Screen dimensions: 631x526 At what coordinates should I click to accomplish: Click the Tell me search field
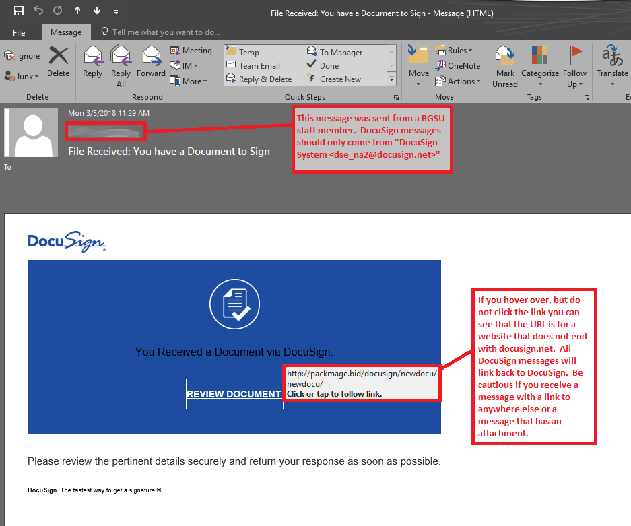pos(166,32)
